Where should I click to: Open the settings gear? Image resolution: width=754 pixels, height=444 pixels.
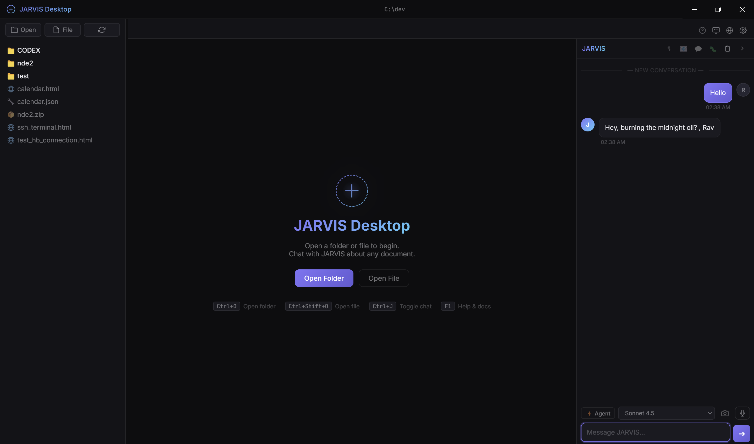tap(743, 30)
